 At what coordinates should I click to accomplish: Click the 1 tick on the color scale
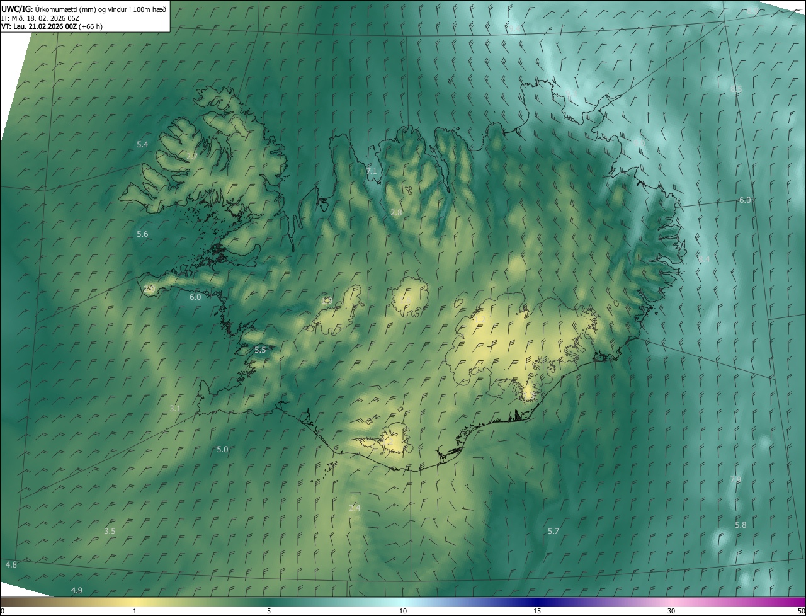click(135, 611)
